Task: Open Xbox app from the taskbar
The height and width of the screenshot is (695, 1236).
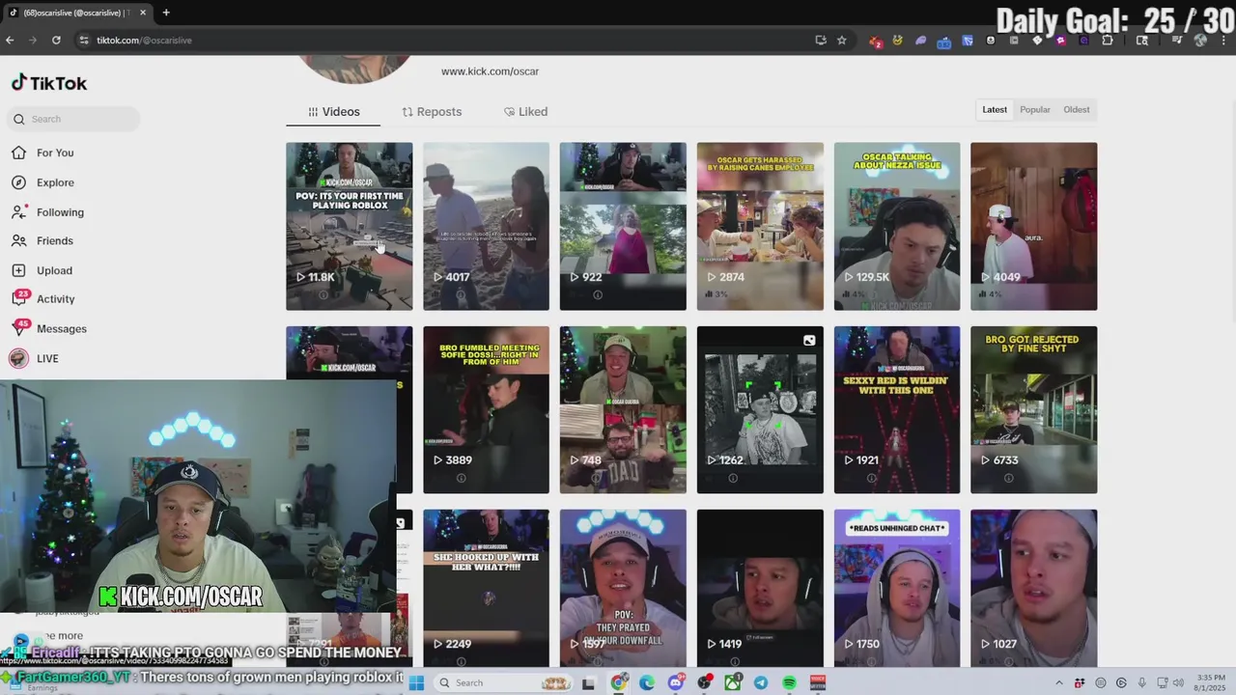Action: pos(733,682)
